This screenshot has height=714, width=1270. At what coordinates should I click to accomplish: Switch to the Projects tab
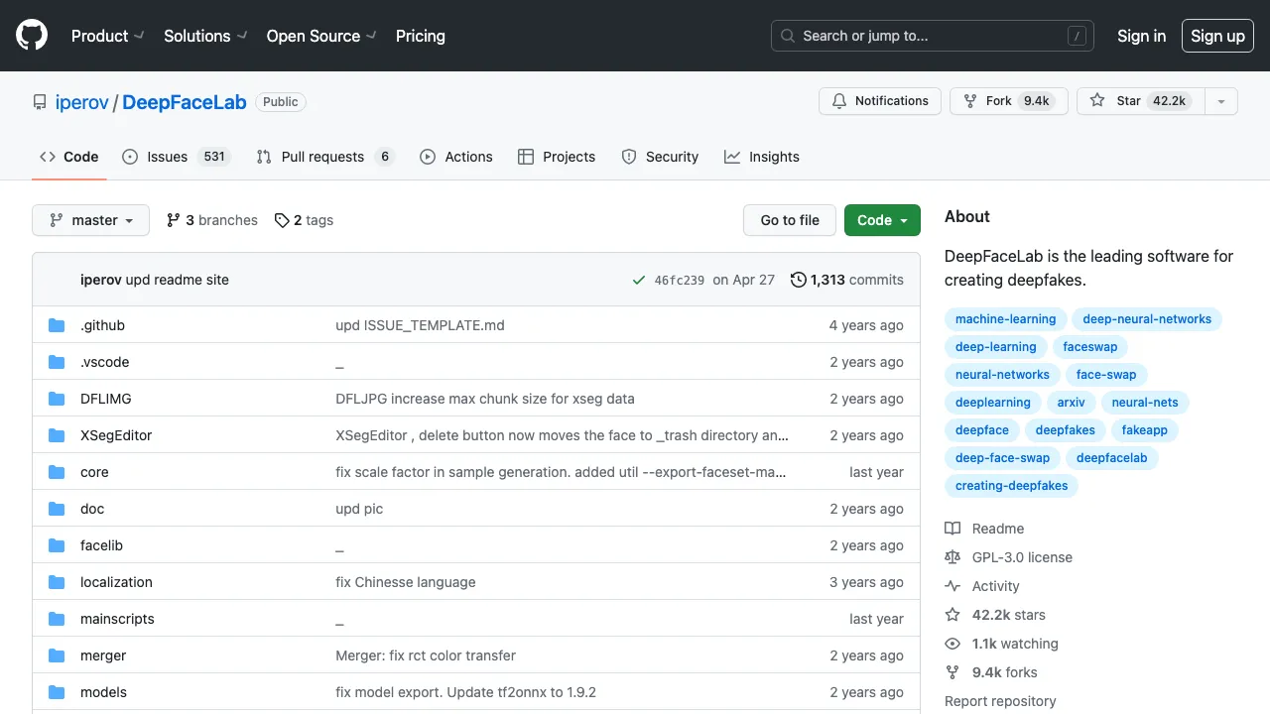557,157
